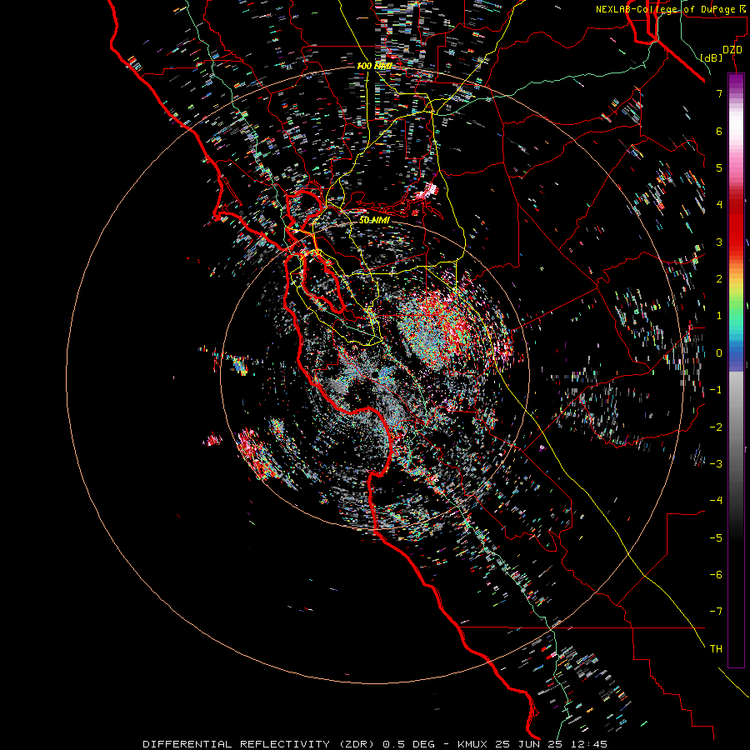Viewport: 750px width, 750px height.
Task: Click the 3 dB scale value
Action: click(x=719, y=242)
